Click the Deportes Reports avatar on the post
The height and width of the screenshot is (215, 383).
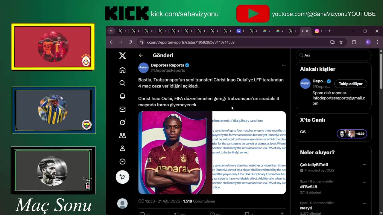point(144,68)
